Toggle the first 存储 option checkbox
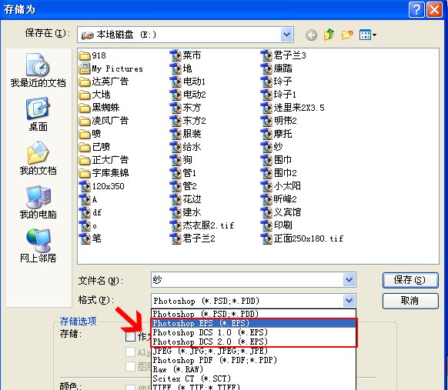Screen dimensions: 448x390 click(x=130, y=336)
